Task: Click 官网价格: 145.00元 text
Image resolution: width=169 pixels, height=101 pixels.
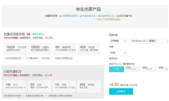Action: point(129,85)
